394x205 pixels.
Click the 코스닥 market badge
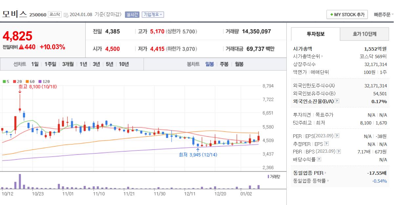(54, 14)
